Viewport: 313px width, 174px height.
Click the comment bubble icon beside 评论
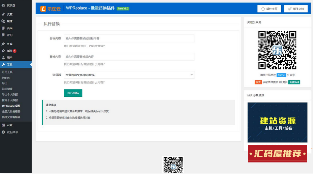(3, 35)
